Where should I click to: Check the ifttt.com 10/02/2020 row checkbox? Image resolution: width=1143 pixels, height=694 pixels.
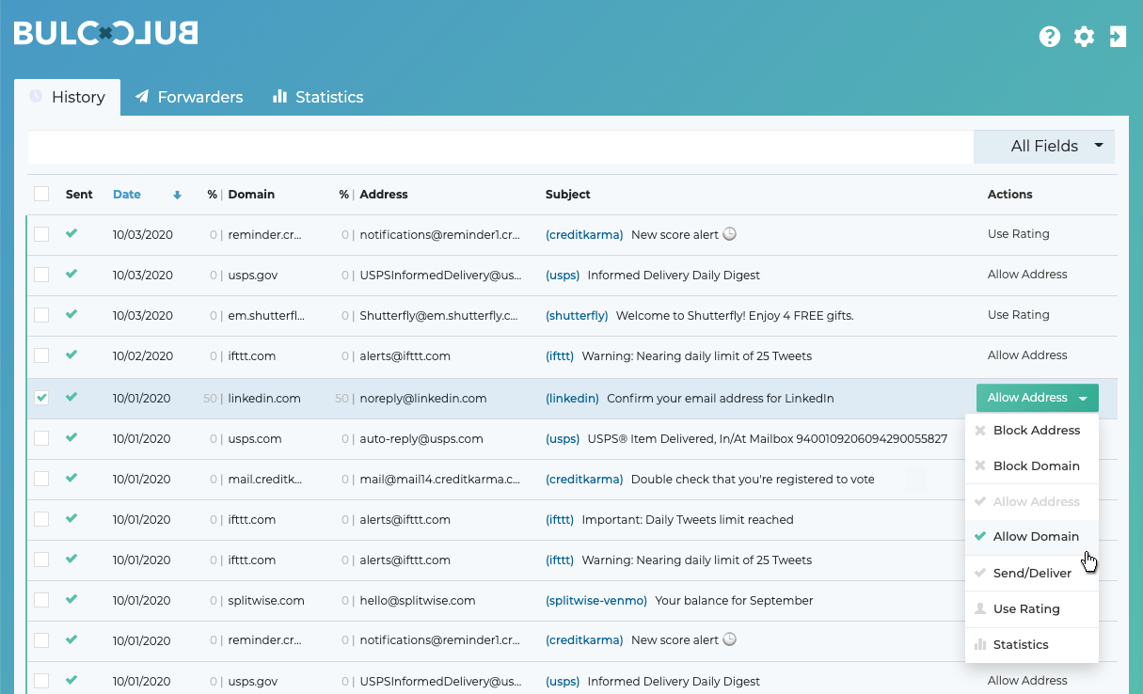(41, 355)
